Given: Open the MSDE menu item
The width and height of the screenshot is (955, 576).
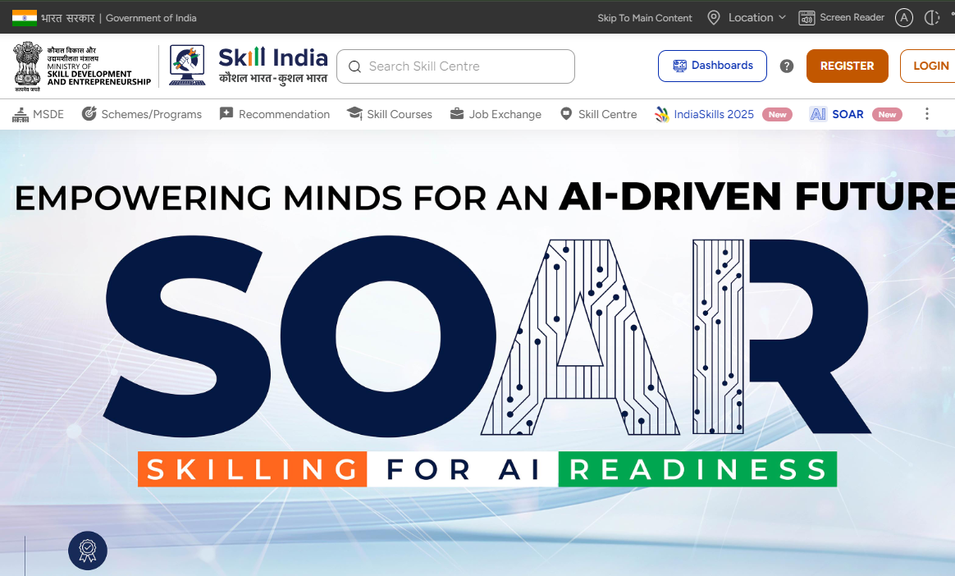Looking at the screenshot, I should 39,114.
